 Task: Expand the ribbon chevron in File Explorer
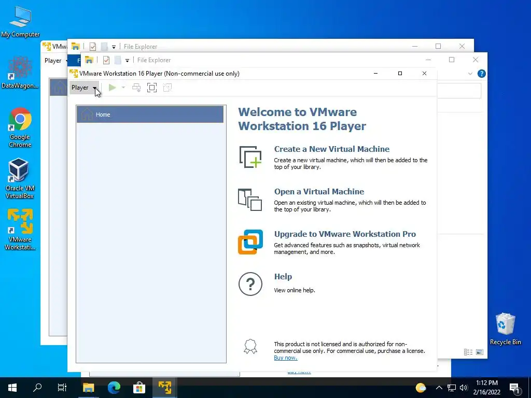(x=470, y=74)
